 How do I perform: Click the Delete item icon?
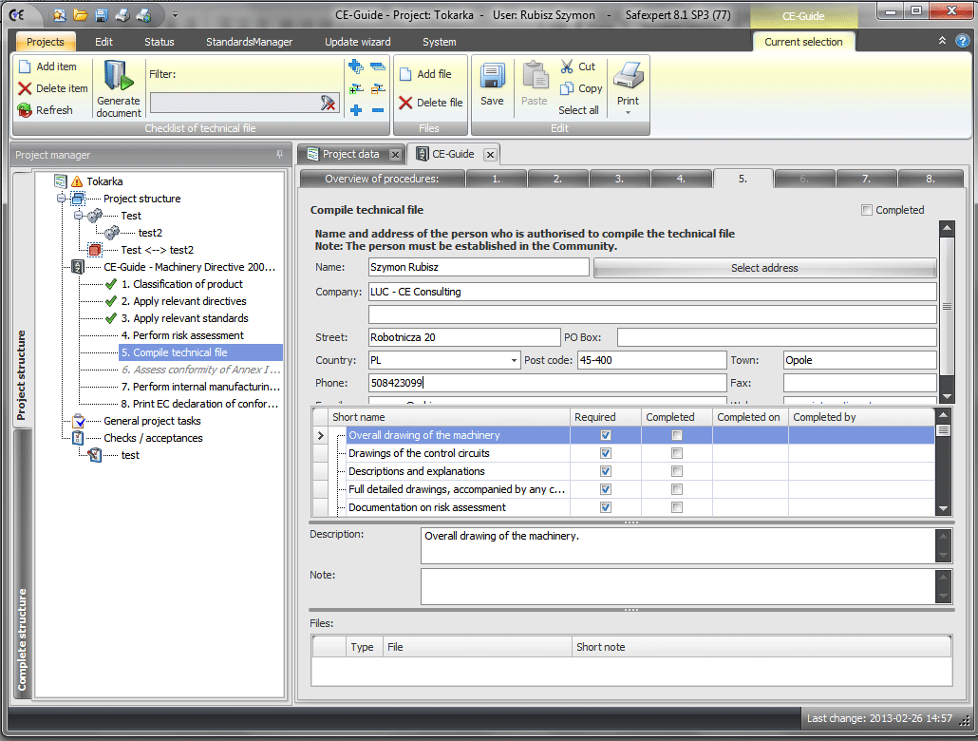click(25, 88)
